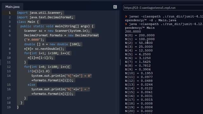203x114 pixels.
Task: Click the '("#.0000");' string line
Action: point(34,40)
